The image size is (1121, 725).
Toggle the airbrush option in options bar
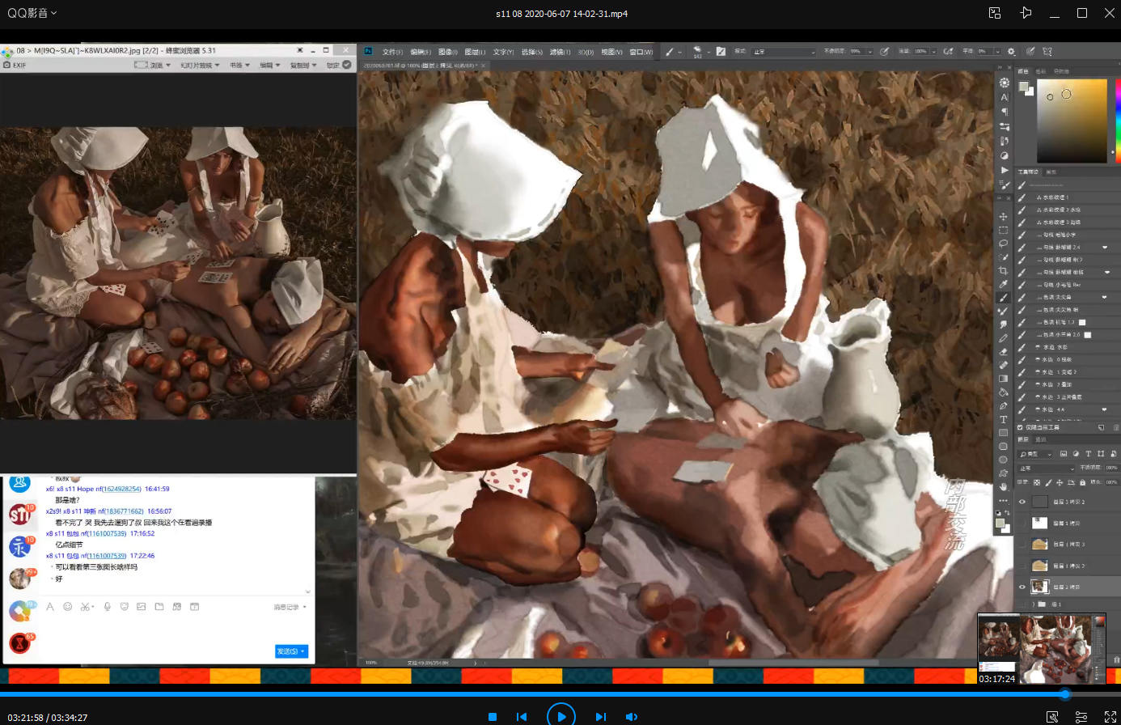pyautogui.click(x=948, y=51)
